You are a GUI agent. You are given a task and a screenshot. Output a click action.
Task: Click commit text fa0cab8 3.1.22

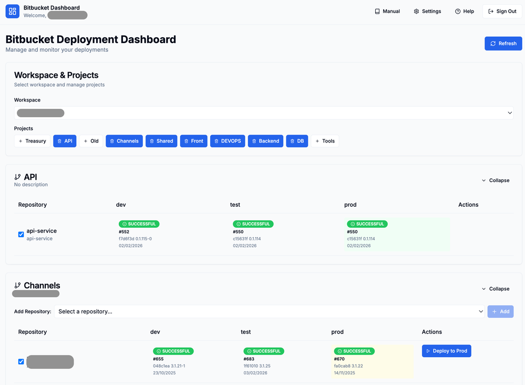348,366
